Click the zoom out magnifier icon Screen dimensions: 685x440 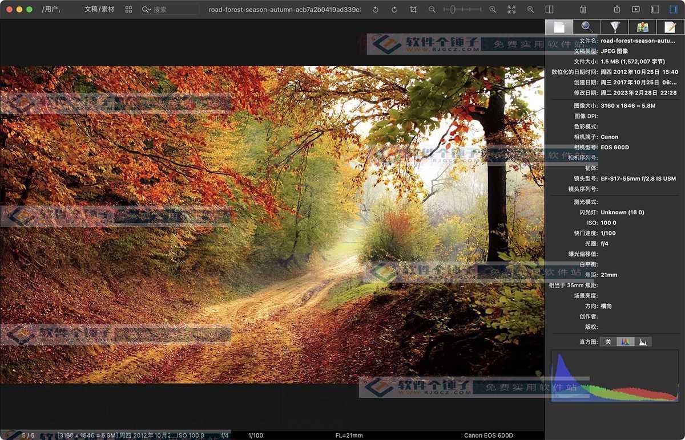tap(432, 10)
